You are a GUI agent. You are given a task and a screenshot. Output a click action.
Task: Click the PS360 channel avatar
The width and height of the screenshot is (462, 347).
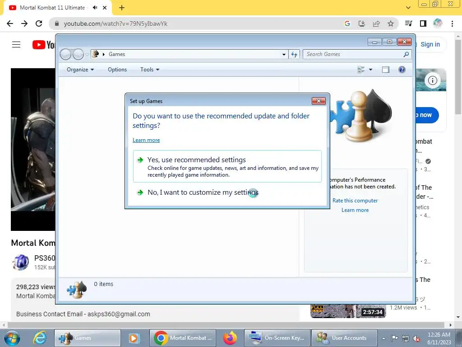21,263
